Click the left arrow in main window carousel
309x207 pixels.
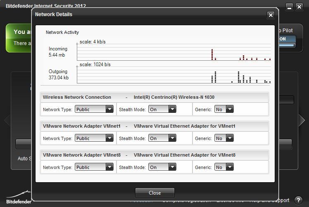(7, 120)
